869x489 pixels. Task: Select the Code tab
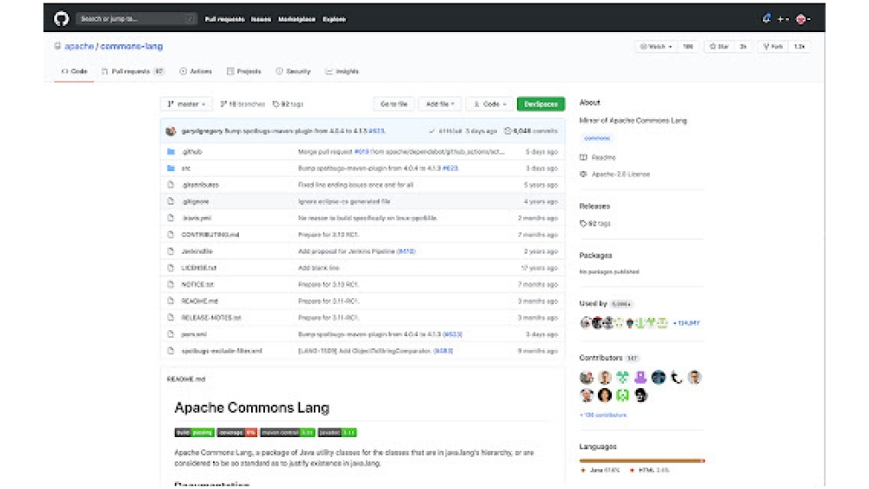pyautogui.click(x=74, y=71)
